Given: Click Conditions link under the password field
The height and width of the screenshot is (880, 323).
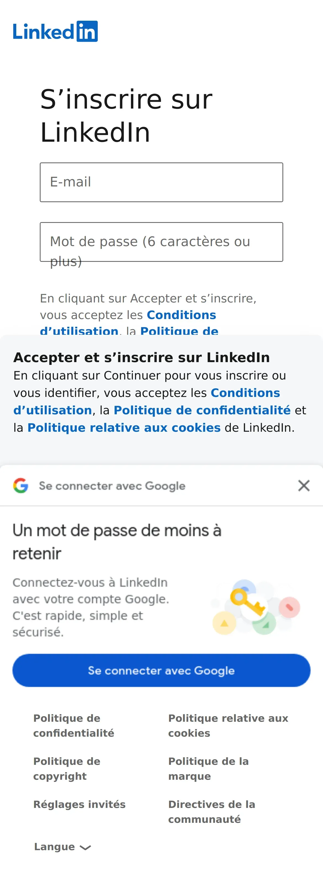Looking at the screenshot, I should point(181,315).
